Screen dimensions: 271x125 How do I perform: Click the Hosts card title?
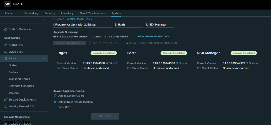click(131, 53)
